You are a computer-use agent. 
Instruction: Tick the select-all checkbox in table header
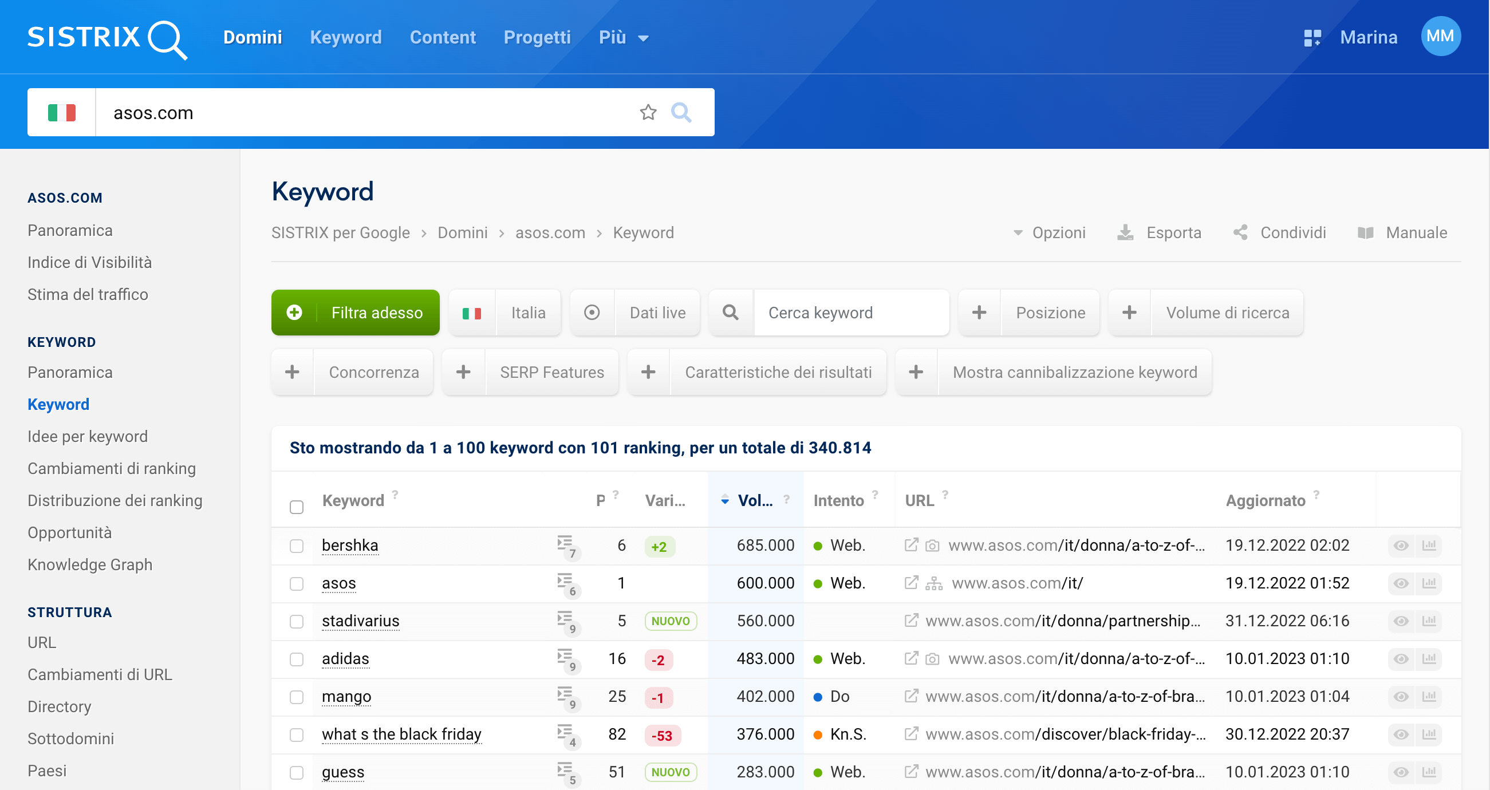point(297,507)
